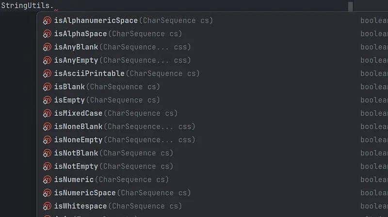Click the method icon beside isMixedCase
Screen dimensions: 388x217
pyautogui.click(x=47, y=113)
